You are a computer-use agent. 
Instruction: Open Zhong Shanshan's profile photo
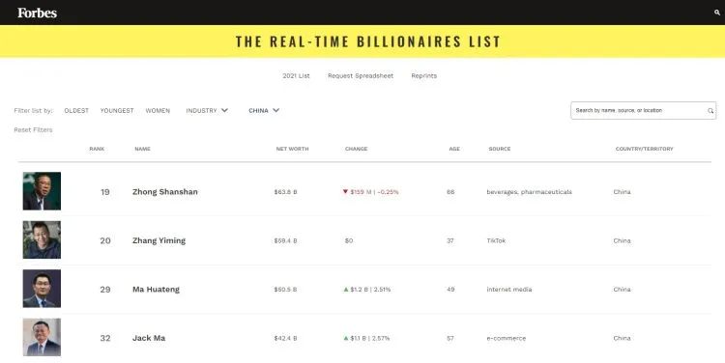point(42,191)
